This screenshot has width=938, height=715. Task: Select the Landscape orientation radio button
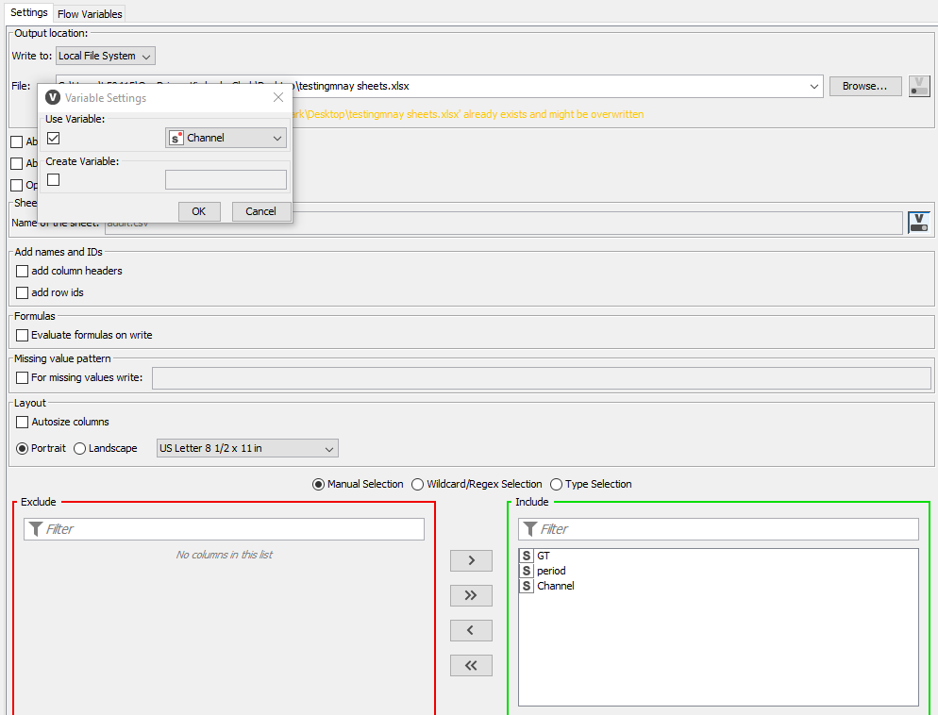pos(78,448)
